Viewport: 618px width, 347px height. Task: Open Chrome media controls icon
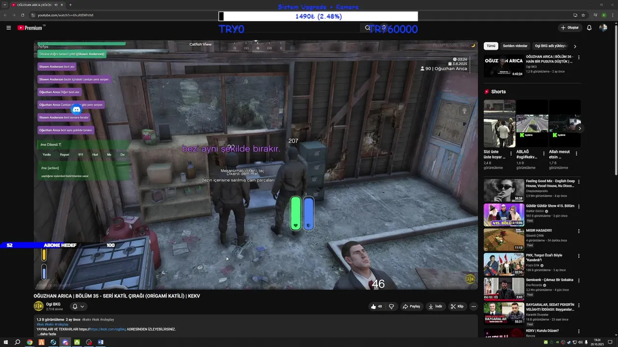(x=595, y=15)
